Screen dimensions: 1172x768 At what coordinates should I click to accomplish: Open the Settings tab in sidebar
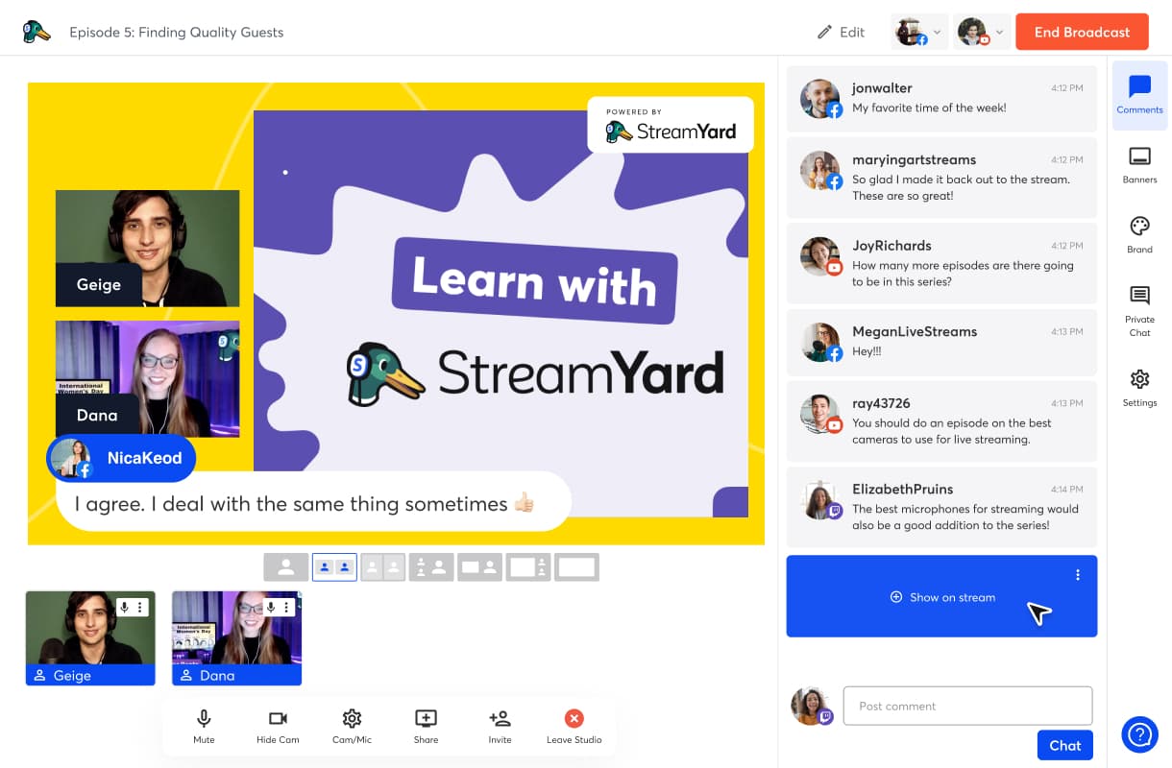click(1139, 387)
